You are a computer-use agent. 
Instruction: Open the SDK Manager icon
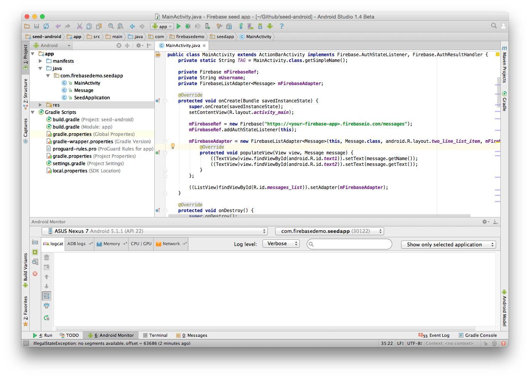pos(260,26)
